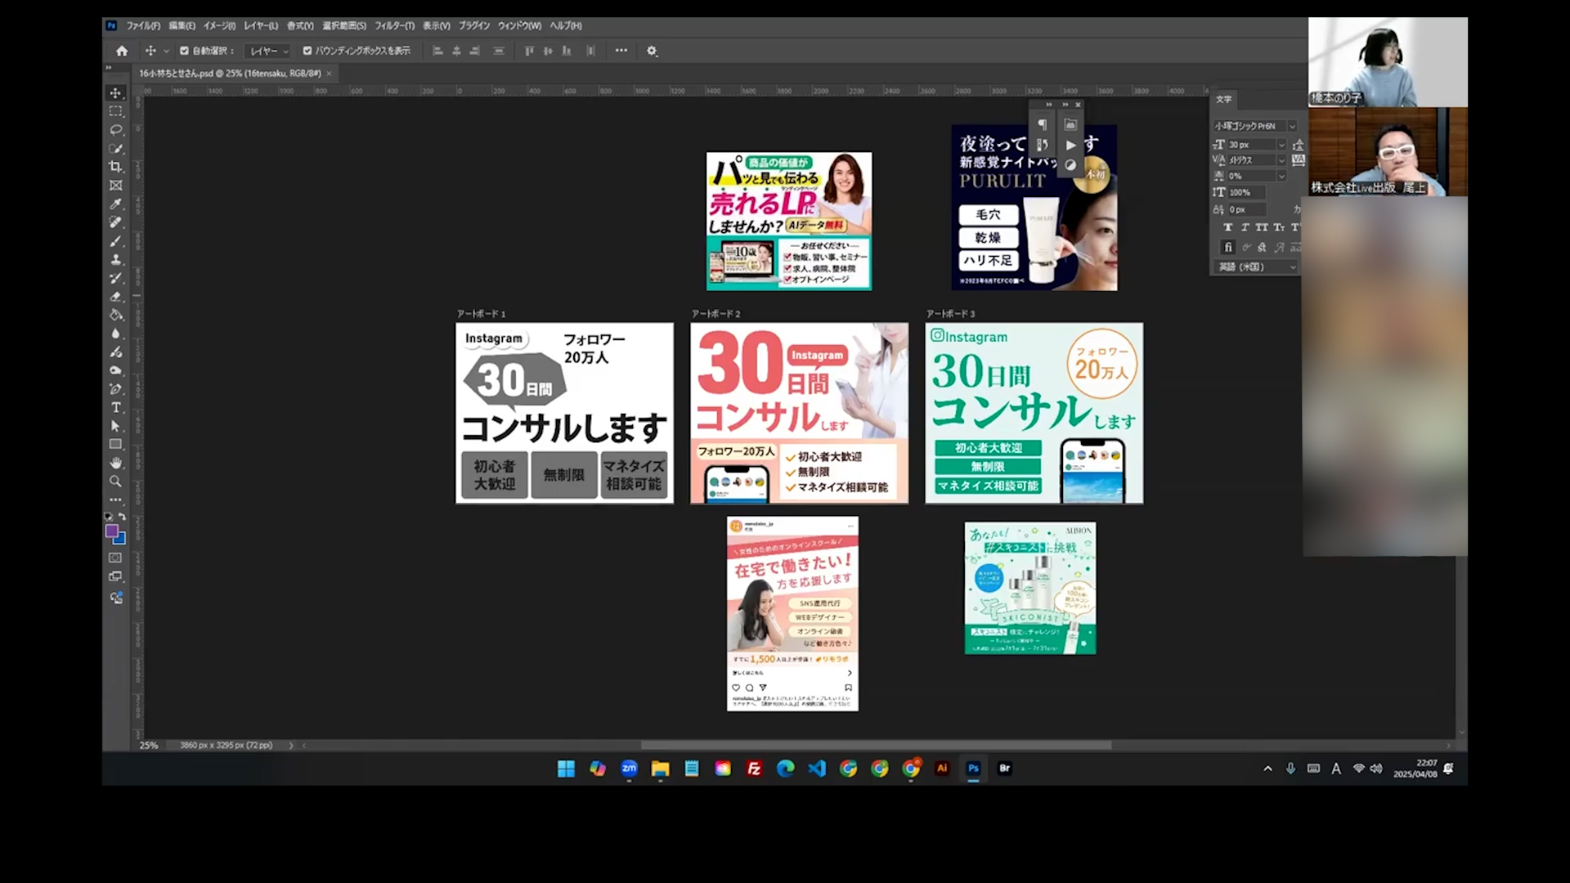Viewport: 1570px width, 883px height.
Task: Select the History Brush tool
Action: (x=116, y=278)
